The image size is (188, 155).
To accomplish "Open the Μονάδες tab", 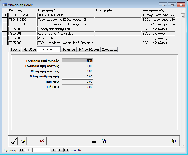I will 29,50.
